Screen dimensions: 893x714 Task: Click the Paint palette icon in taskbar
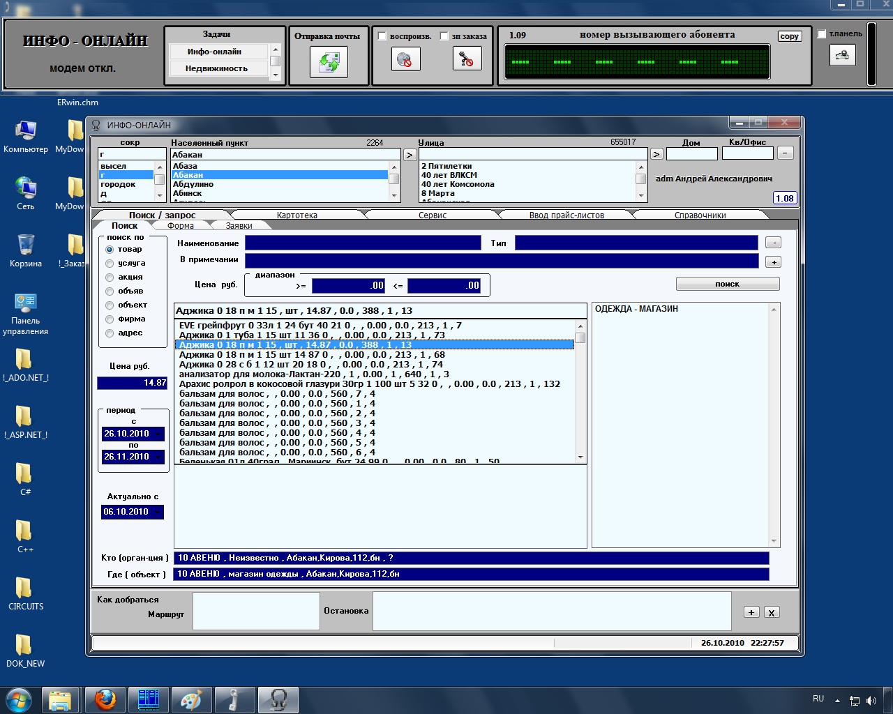click(x=192, y=699)
